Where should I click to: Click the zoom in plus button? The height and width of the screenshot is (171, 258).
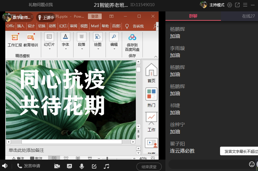tap(134, 158)
